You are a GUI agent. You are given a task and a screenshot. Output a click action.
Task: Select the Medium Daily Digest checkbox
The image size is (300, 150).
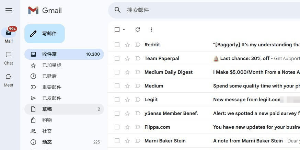coord(117,72)
